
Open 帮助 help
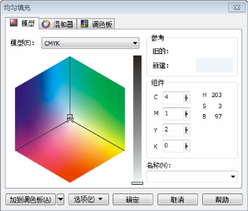tap(222, 199)
